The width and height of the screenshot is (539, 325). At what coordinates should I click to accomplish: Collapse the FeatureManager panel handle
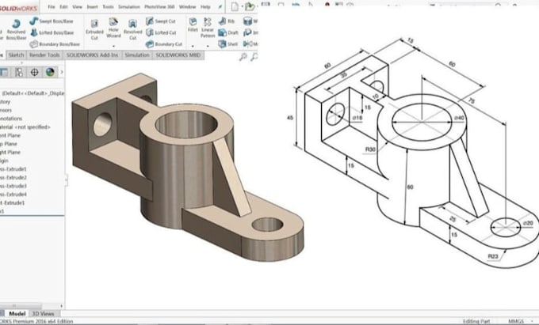(66, 180)
